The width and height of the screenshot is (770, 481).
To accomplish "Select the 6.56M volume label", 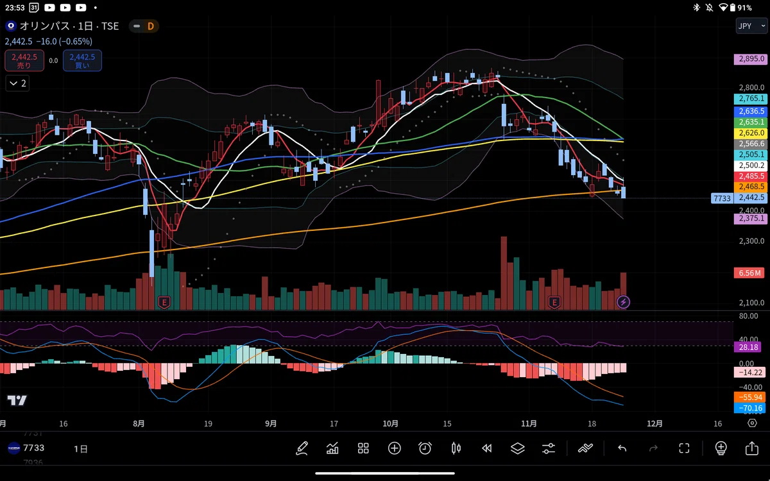I will pos(748,273).
